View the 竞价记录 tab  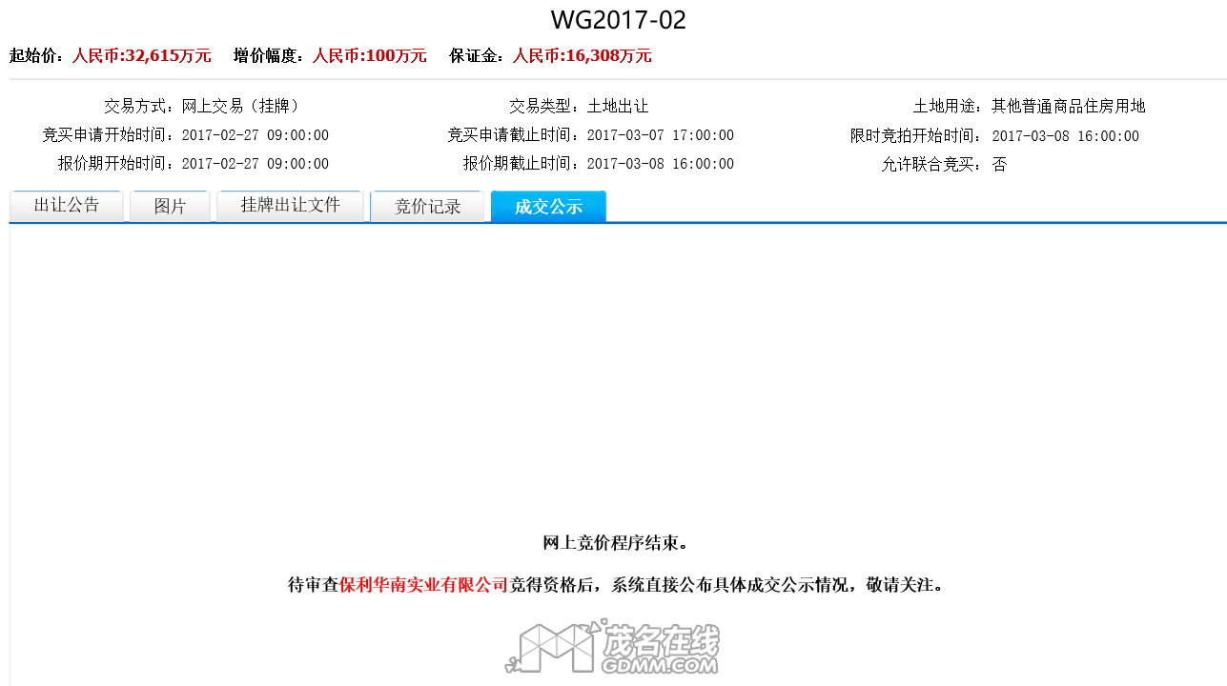pos(427,206)
